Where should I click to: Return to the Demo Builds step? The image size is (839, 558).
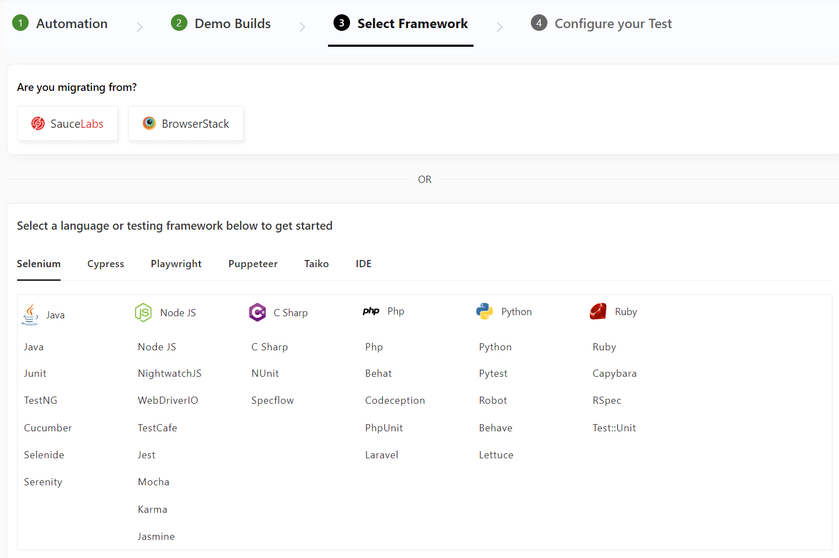[x=221, y=24]
